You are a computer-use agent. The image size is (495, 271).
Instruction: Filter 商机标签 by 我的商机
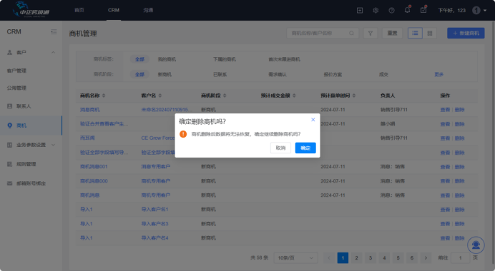[167, 59]
